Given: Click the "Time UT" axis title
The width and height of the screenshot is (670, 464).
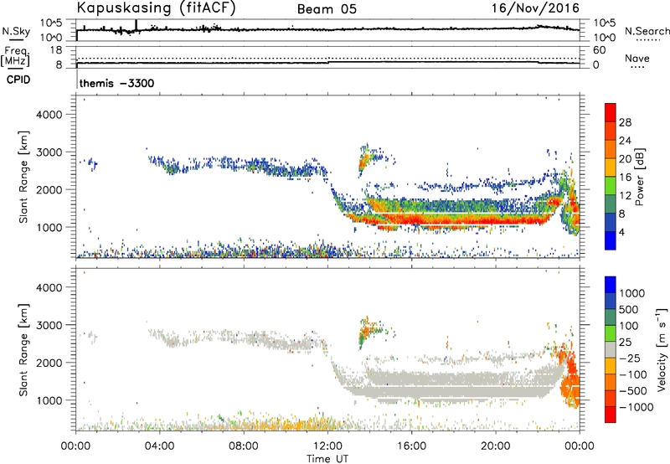Looking at the screenshot, I should click(x=327, y=458).
